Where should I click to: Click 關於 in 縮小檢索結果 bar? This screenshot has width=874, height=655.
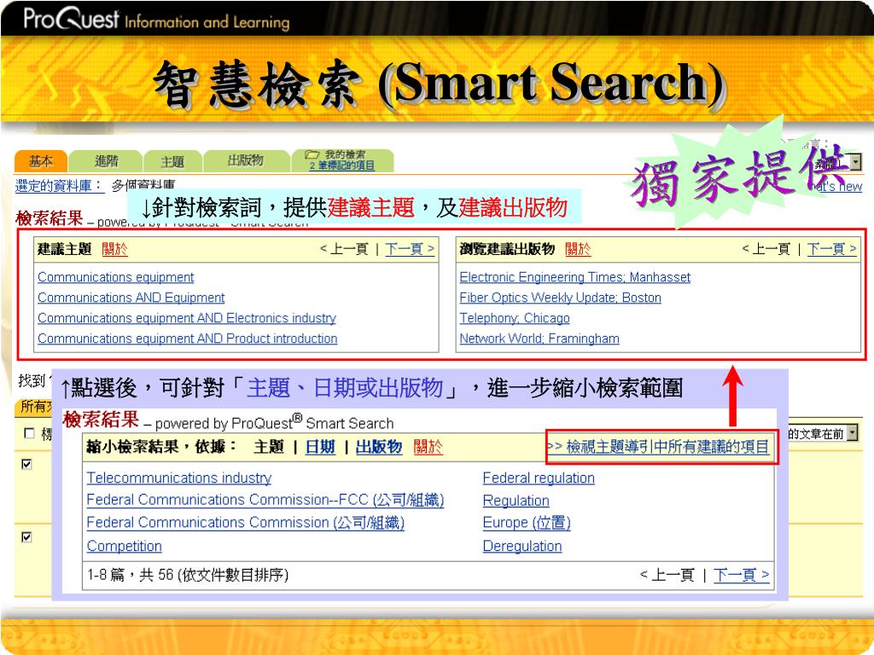pos(428,447)
